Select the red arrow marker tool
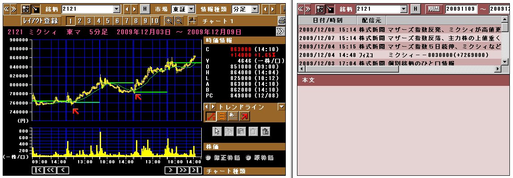The width and height of the screenshot is (513, 178). click(x=245, y=116)
